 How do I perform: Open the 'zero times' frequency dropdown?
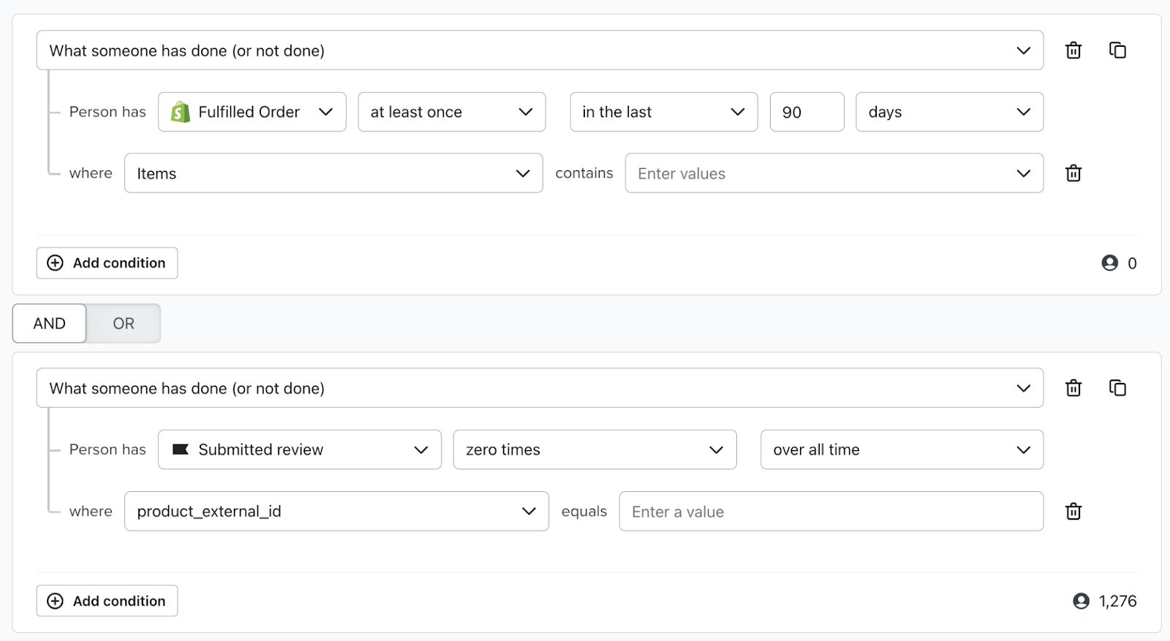(594, 450)
